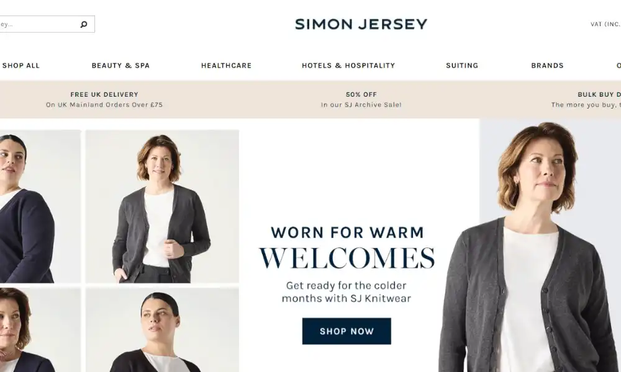Open the Bulk Buy discount promo
The width and height of the screenshot is (621, 372).
[x=586, y=100]
